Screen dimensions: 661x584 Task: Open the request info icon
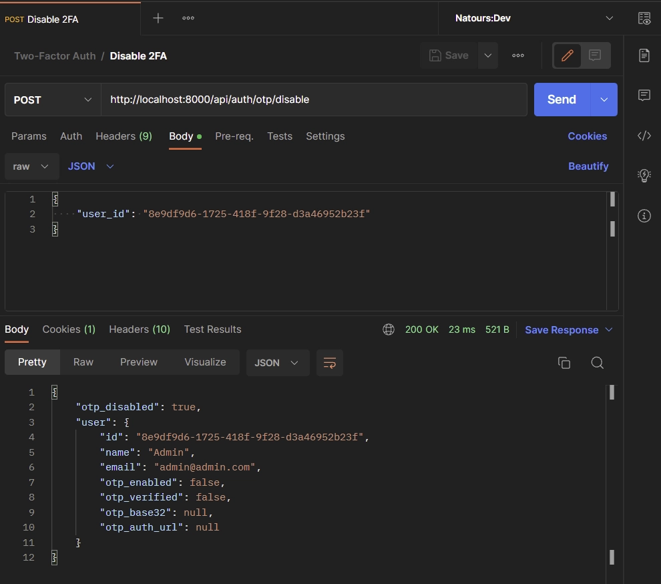[644, 216]
